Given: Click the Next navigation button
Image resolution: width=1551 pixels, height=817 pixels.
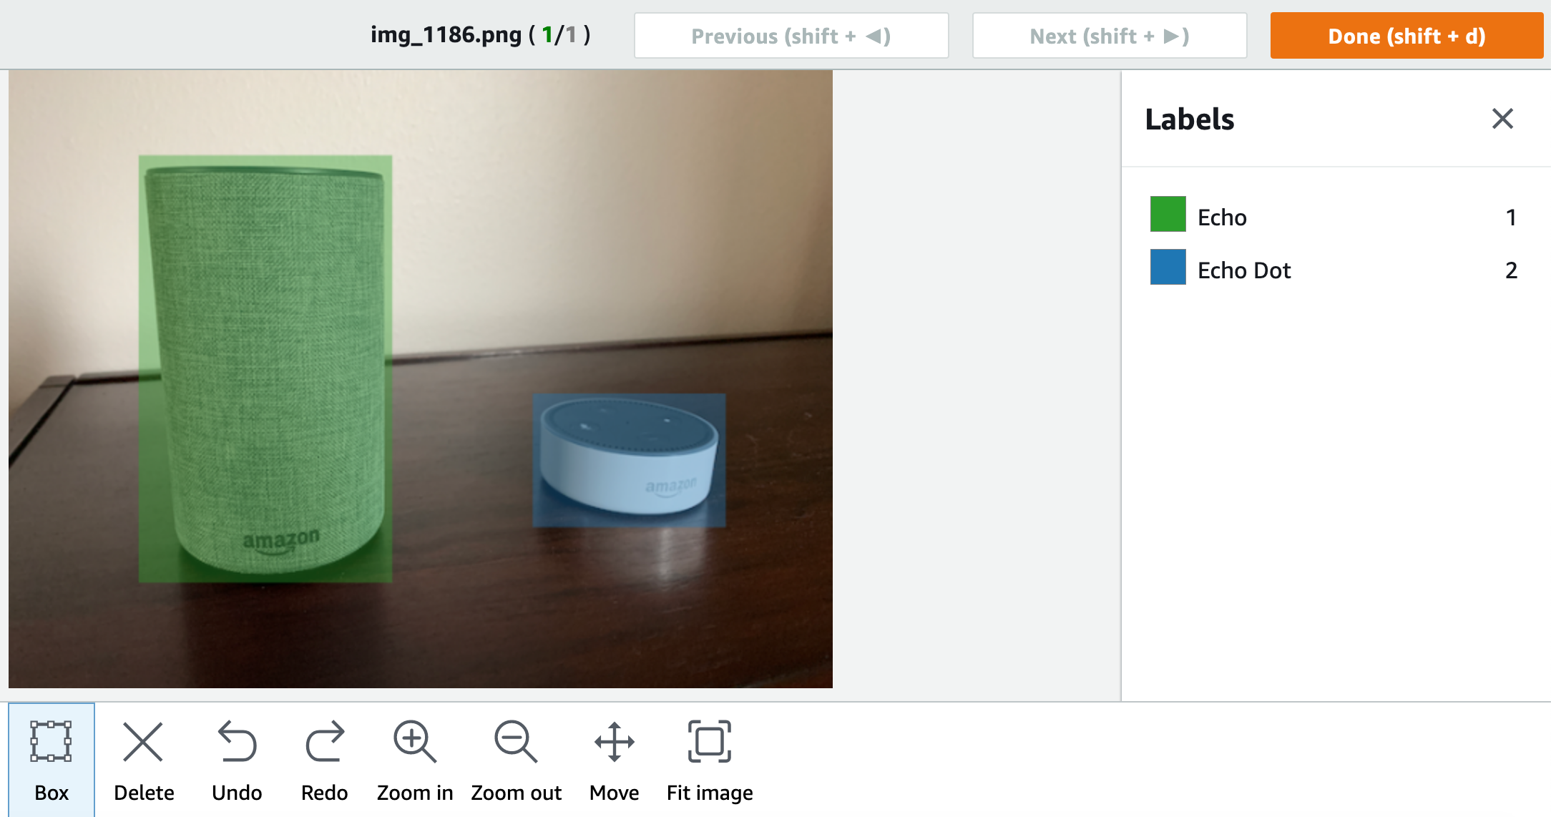Looking at the screenshot, I should (x=1108, y=35).
